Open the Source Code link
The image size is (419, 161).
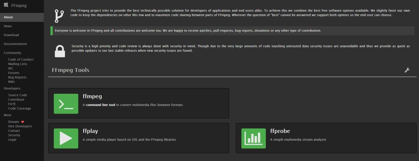coord(17,95)
